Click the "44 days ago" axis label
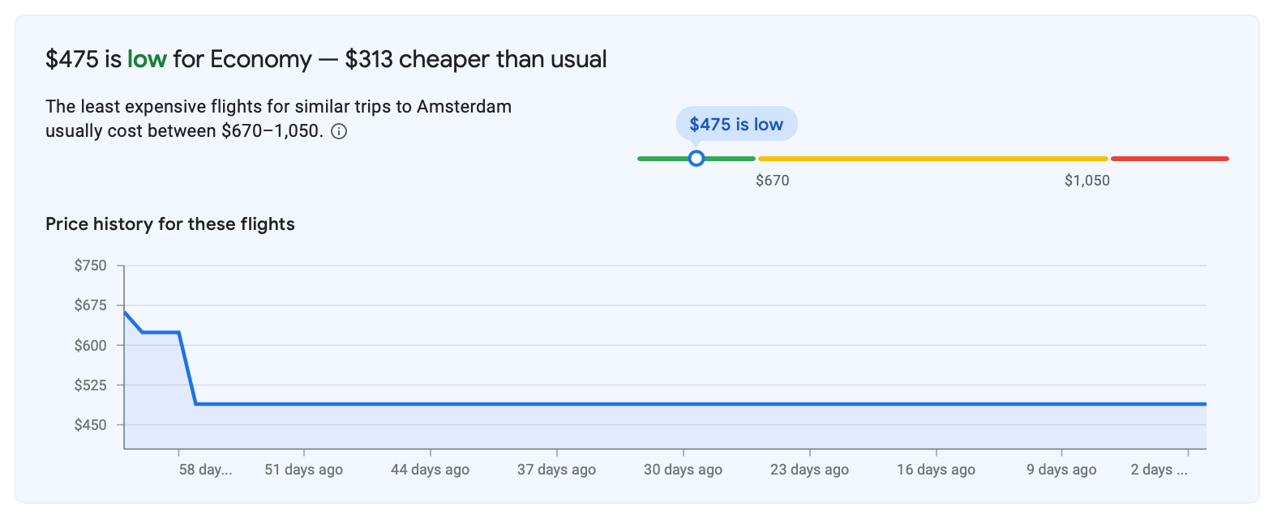This screenshot has height=528, width=1273. pyautogui.click(x=430, y=470)
